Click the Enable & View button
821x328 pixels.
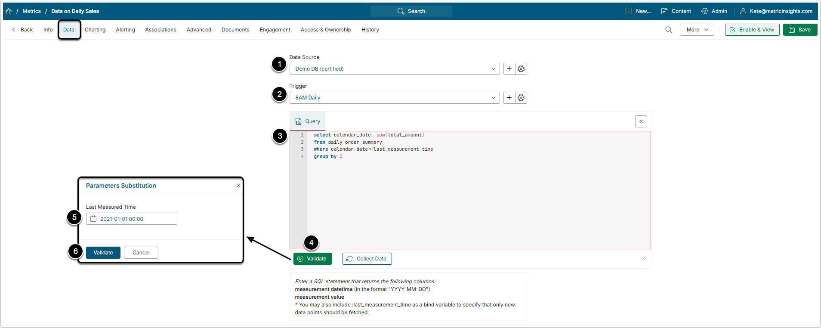752,30
